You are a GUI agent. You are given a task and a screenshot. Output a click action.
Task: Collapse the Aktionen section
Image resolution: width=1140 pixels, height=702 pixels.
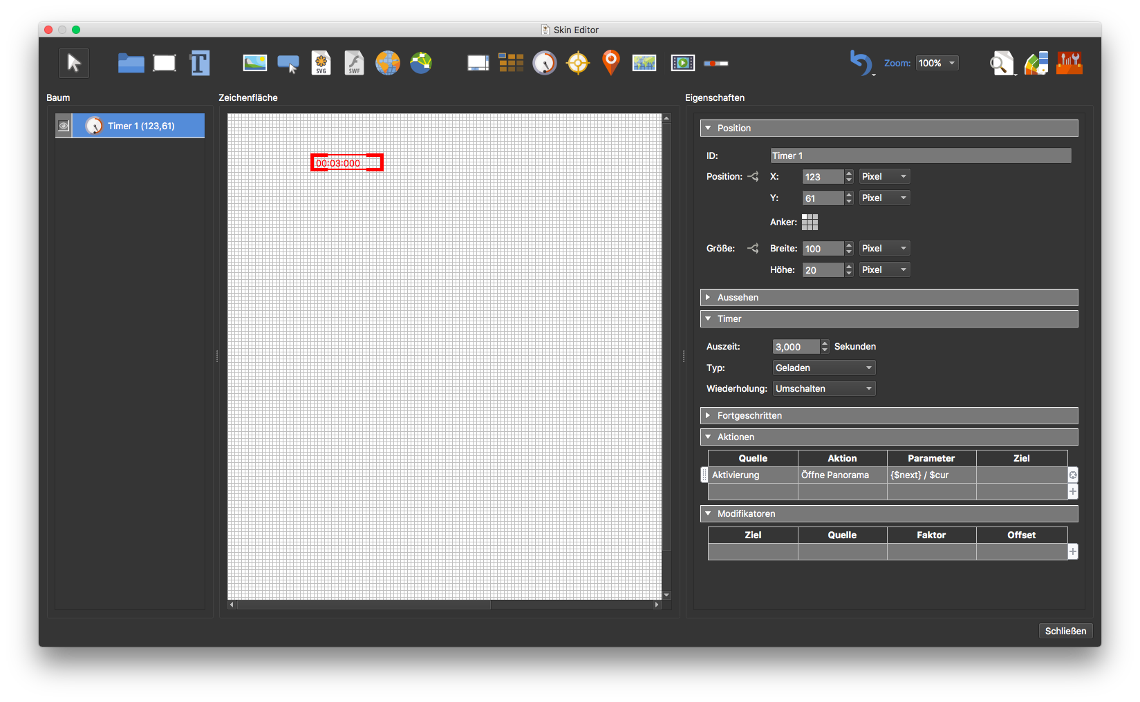point(889,437)
